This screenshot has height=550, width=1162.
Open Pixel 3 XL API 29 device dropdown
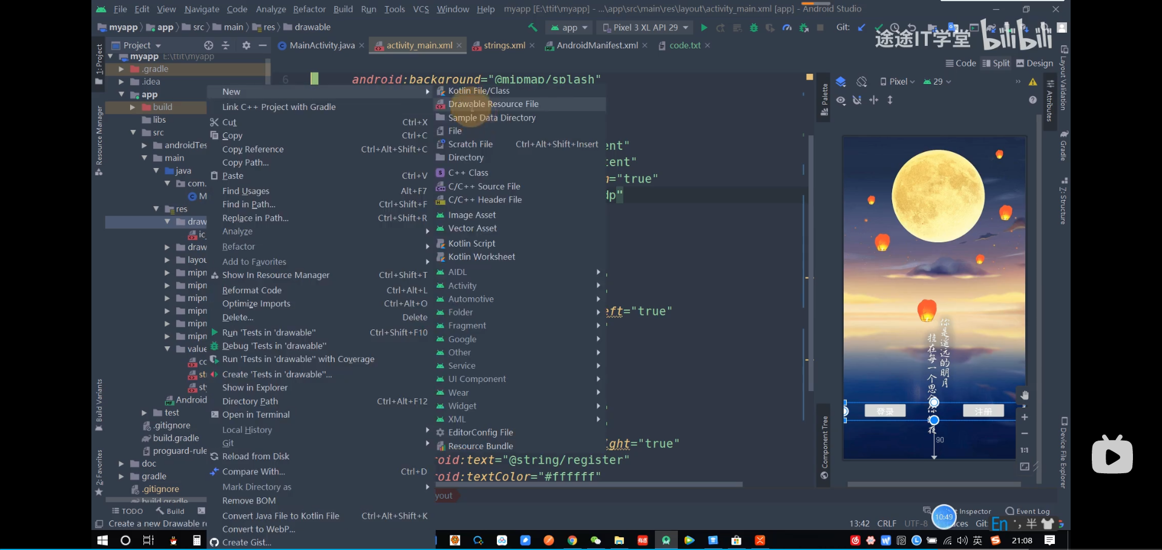(x=645, y=28)
